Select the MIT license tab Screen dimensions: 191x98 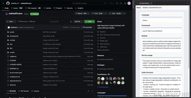(24, 91)
